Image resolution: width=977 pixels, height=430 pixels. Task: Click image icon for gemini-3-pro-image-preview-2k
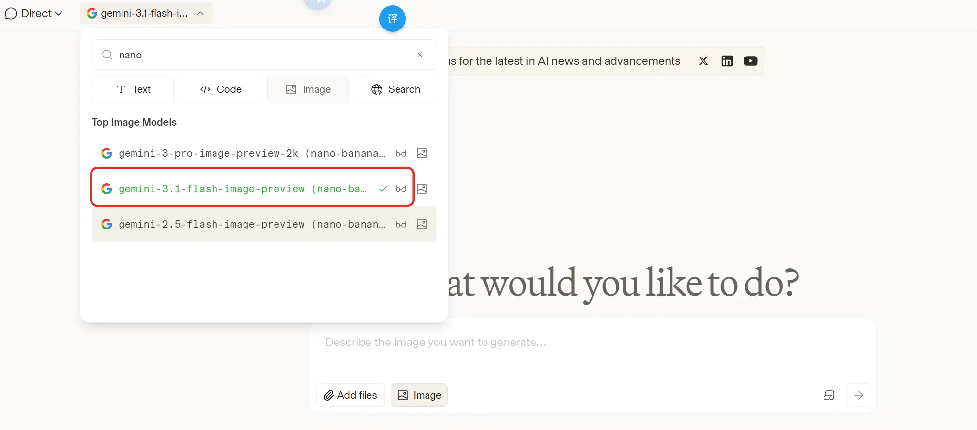coord(422,153)
